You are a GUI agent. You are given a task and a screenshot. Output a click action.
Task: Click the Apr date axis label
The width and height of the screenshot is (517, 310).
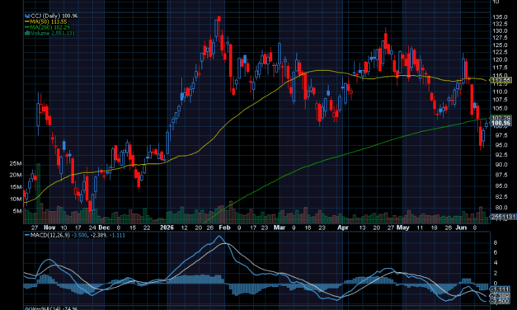pos(343,228)
